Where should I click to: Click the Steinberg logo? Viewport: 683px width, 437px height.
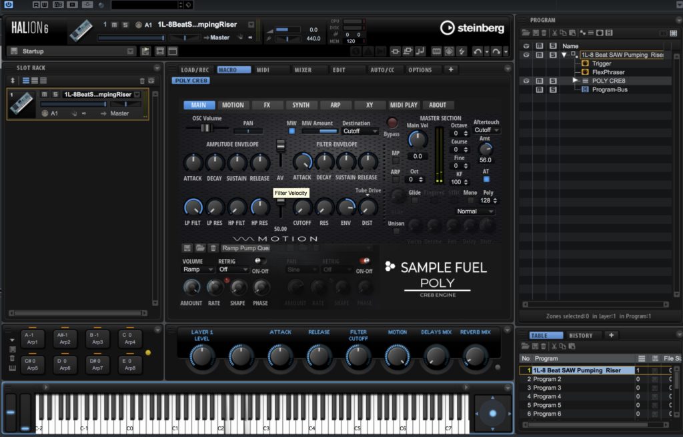coord(472,28)
